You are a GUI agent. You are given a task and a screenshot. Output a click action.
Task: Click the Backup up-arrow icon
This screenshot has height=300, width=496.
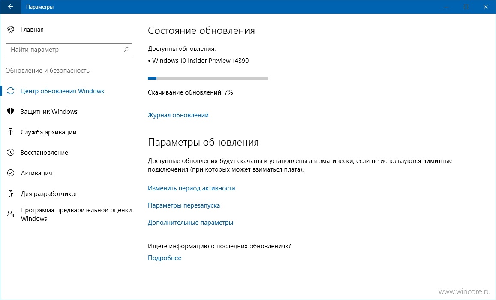11,132
